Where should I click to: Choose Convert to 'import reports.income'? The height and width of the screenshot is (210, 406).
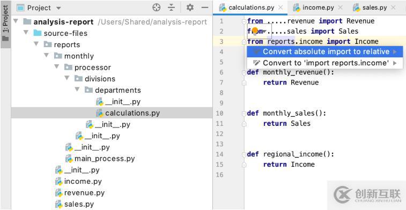click(x=324, y=63)
